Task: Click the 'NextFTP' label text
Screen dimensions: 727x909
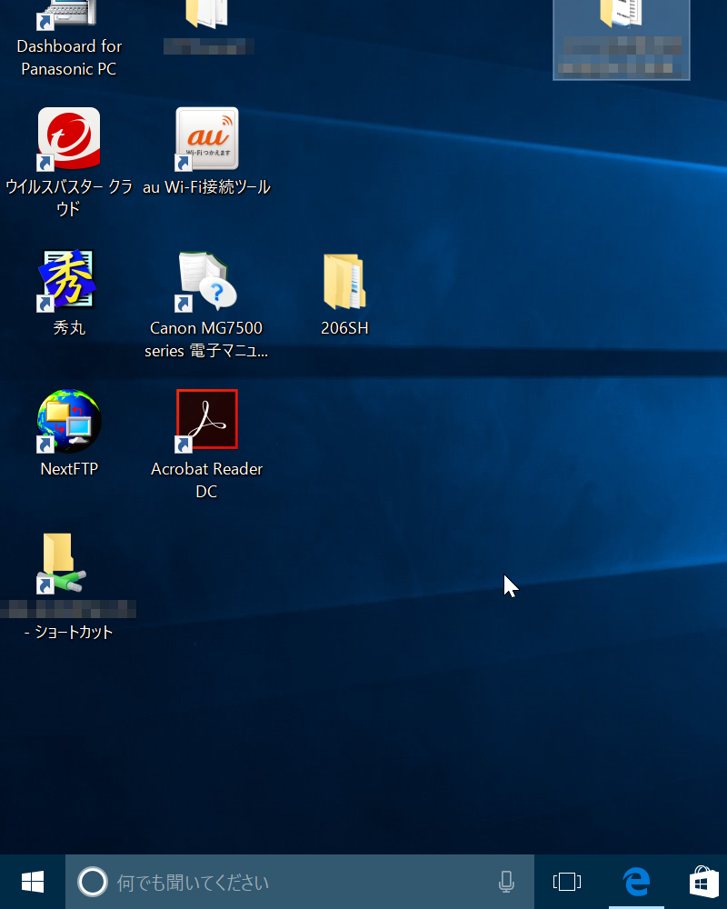Action: [x=69, y=468]
